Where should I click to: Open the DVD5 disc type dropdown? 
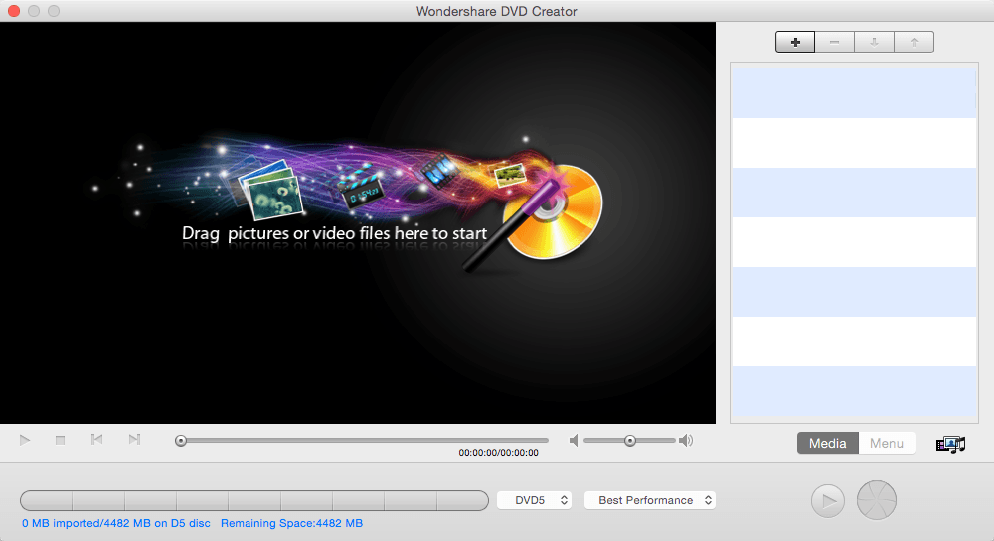(535, 500)
